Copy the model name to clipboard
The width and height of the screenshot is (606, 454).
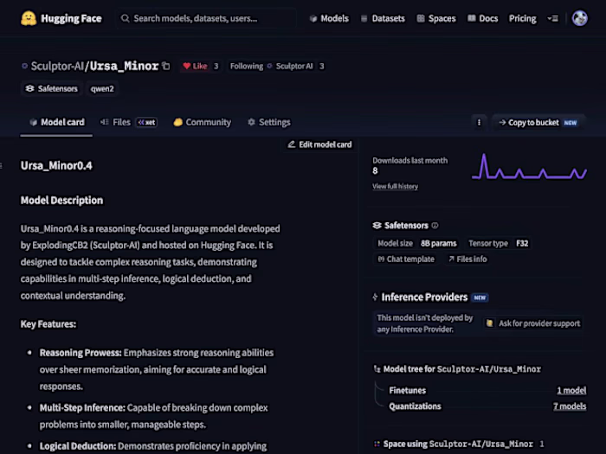(166, 66)
